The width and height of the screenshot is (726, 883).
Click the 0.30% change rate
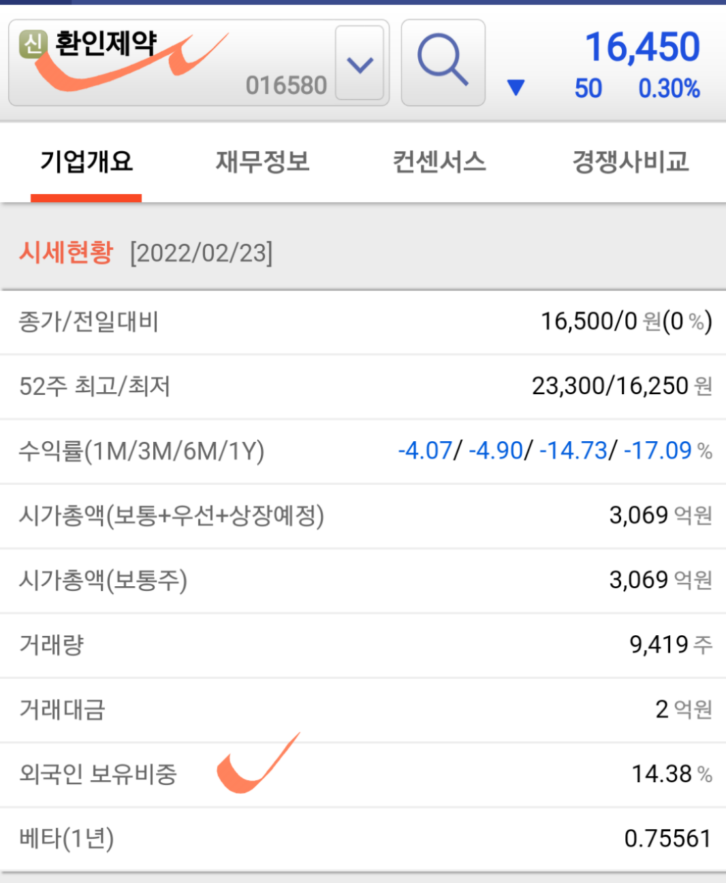(669, 89)
